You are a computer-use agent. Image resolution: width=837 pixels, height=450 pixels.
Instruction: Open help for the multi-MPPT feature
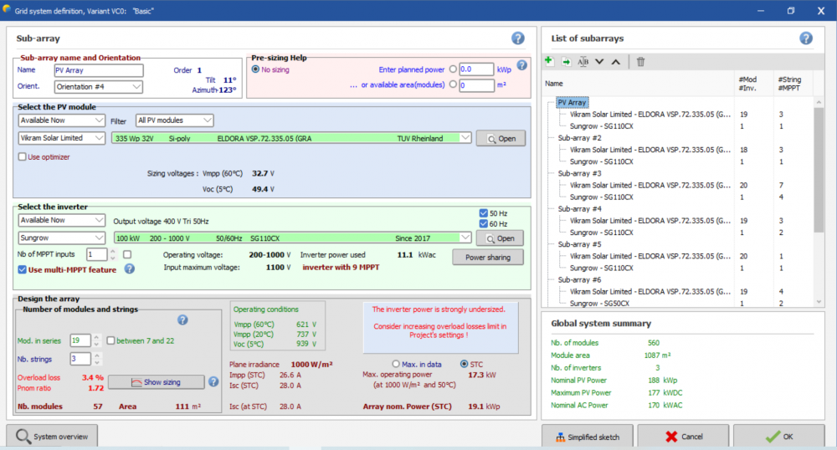130,269
